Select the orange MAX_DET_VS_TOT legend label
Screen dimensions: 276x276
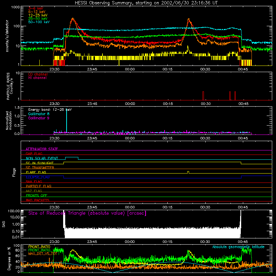43,254
